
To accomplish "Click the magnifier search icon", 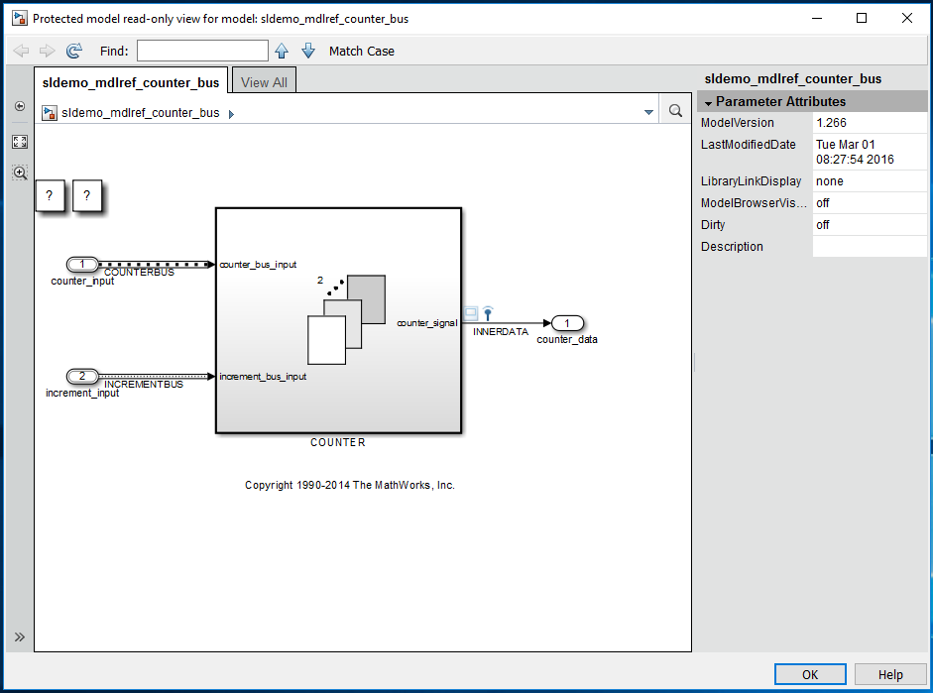I will 675,111.
